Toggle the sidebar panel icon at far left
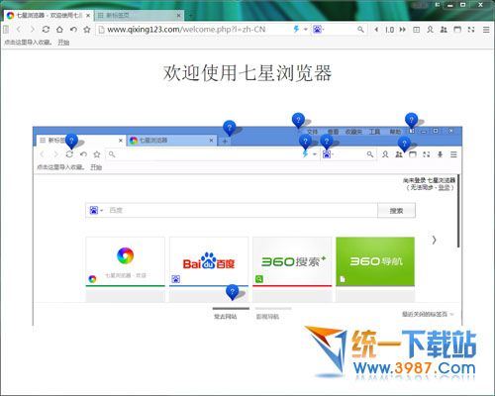Image resolution: width=495 pixels, height=396 pixels. click(x=6, y=30)
